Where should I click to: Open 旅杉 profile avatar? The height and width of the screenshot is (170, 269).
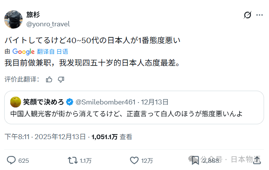(13, 19)
